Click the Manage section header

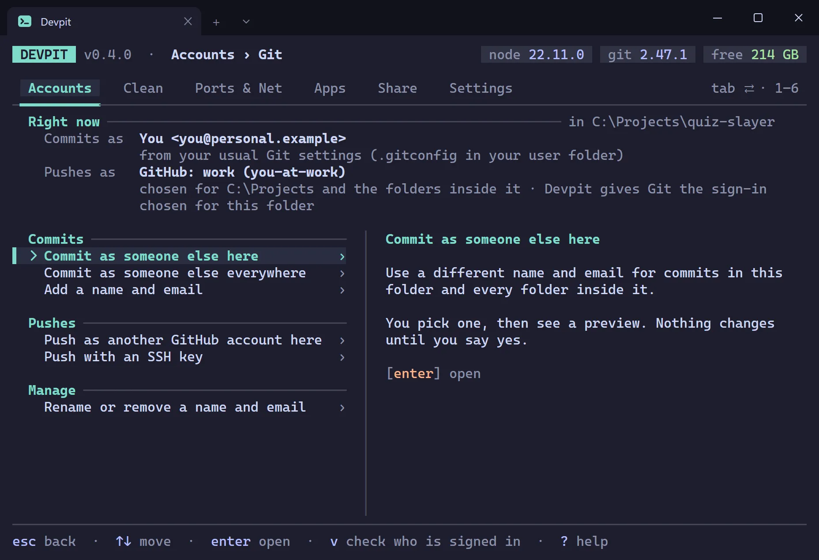tap(52, 390)
